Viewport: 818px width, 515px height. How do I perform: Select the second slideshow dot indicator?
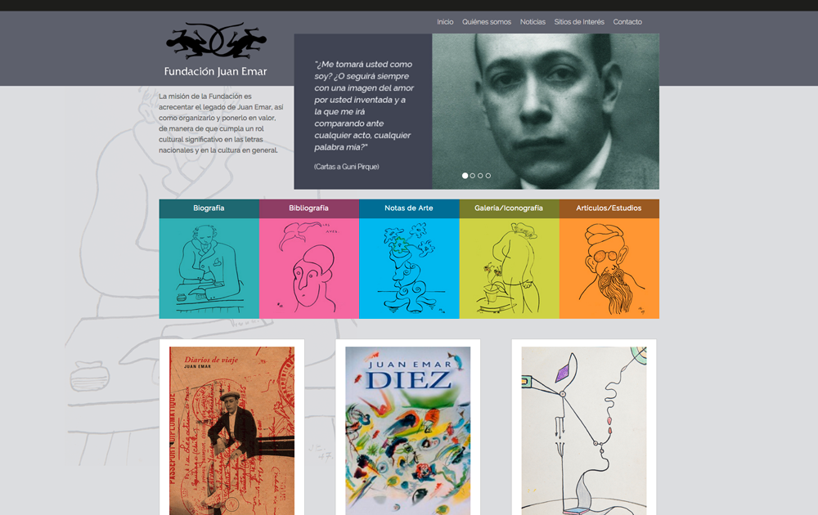pyautogui.click(x=473, y=176)
